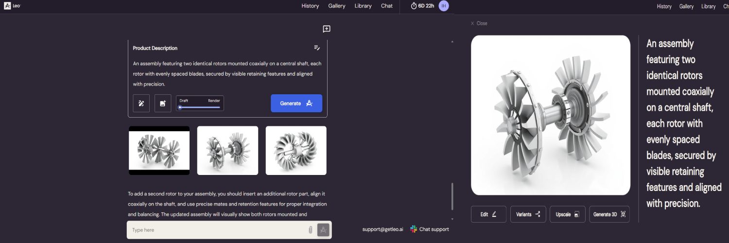
Task: Click the new chat icon
Action: [x=327, y=29]
